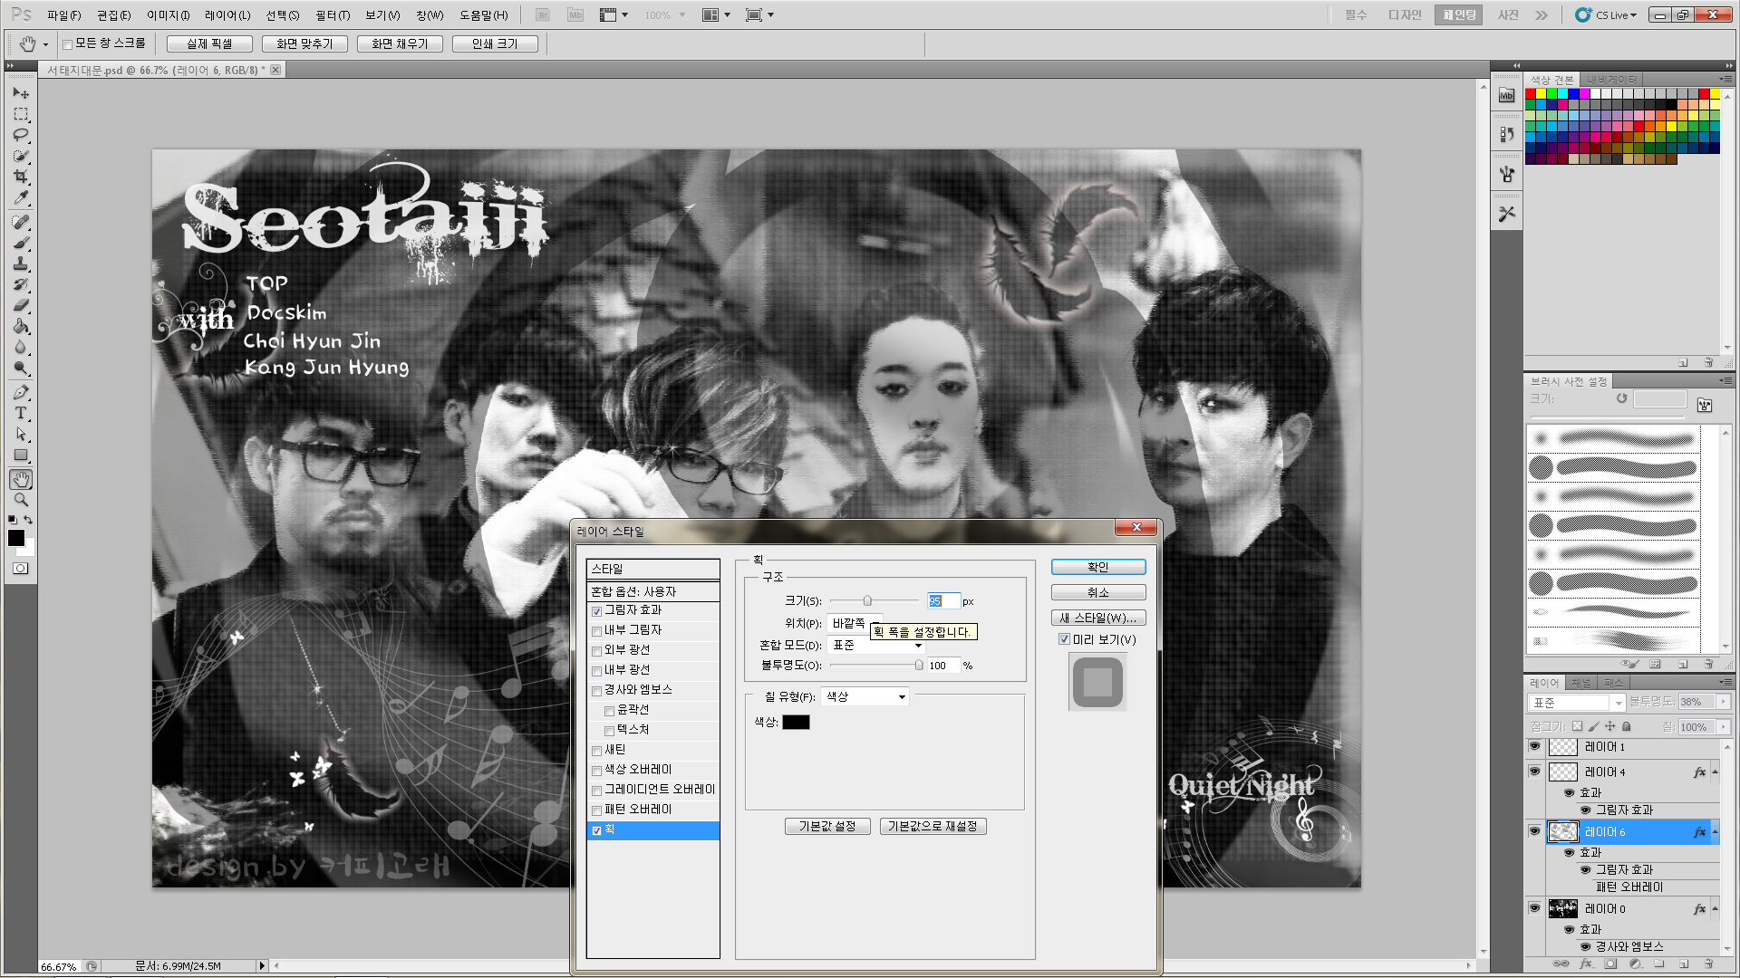Select the Crop tool
1740x978 pixels.
pyautogui.click(x=21, y=177)
